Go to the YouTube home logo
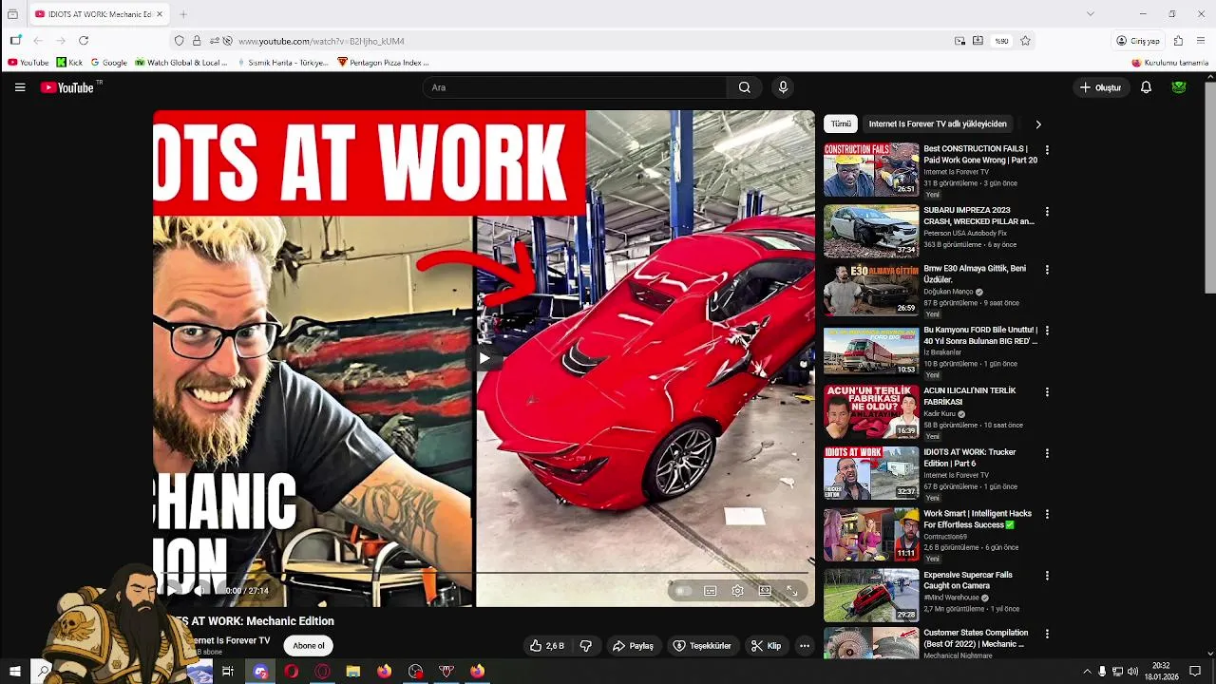 (66, 87)
